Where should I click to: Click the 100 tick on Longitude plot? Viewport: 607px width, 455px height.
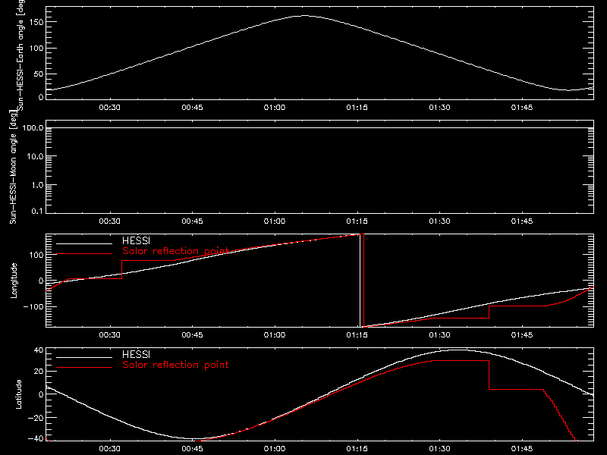point(36,255)
